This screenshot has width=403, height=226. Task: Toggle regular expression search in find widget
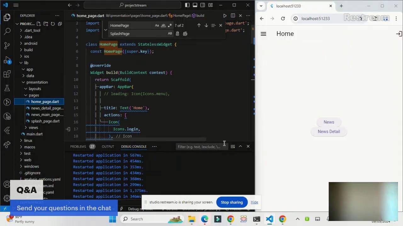click(x=170, y=25)
